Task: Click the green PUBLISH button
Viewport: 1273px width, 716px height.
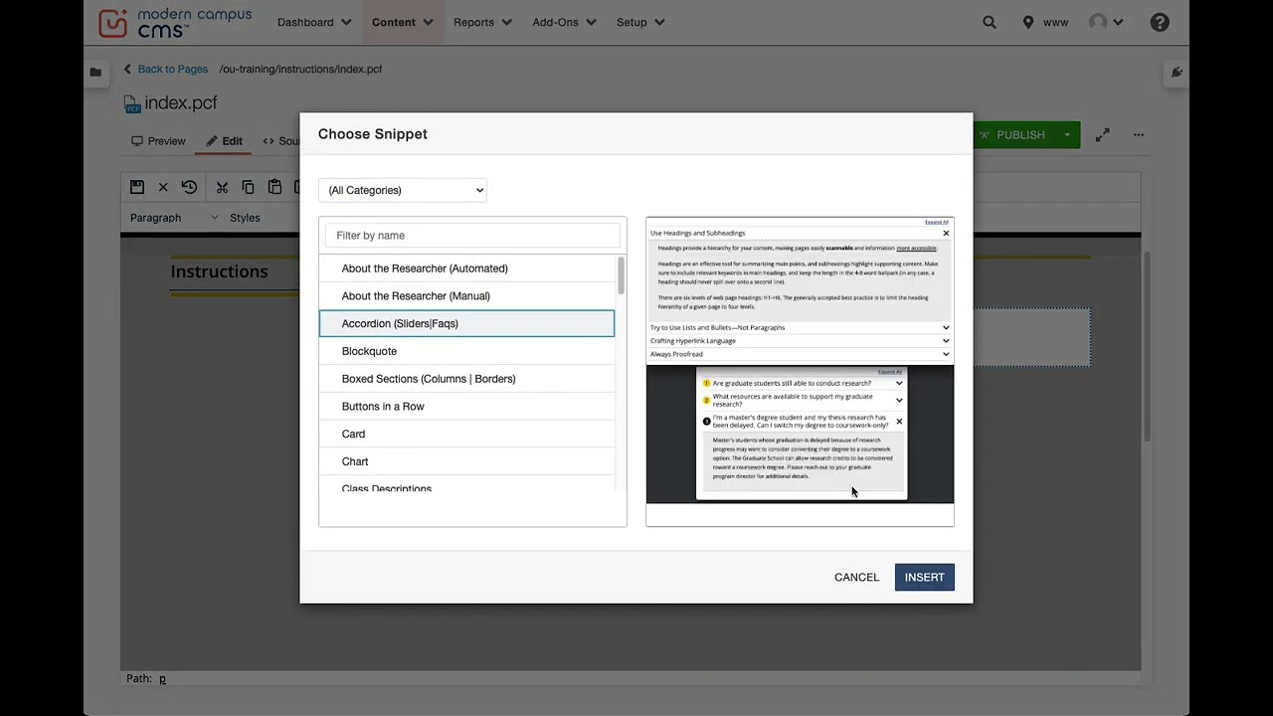Action: coord(1013,134)
